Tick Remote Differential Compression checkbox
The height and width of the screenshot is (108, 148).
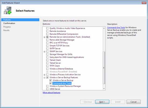click(47, 34)
